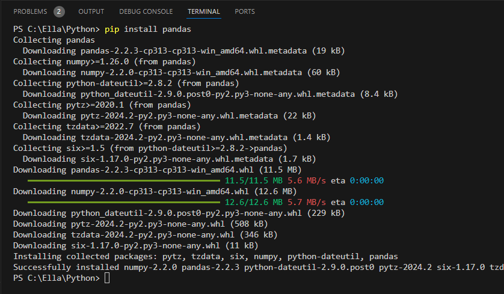
Task: Click 'Installing collected packages' line
Action: point(206,256)
